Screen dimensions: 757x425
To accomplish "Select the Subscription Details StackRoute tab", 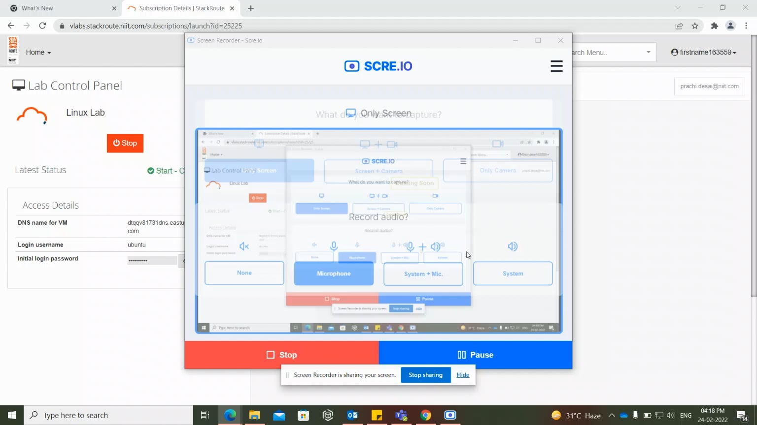I will tap(182, 8).
